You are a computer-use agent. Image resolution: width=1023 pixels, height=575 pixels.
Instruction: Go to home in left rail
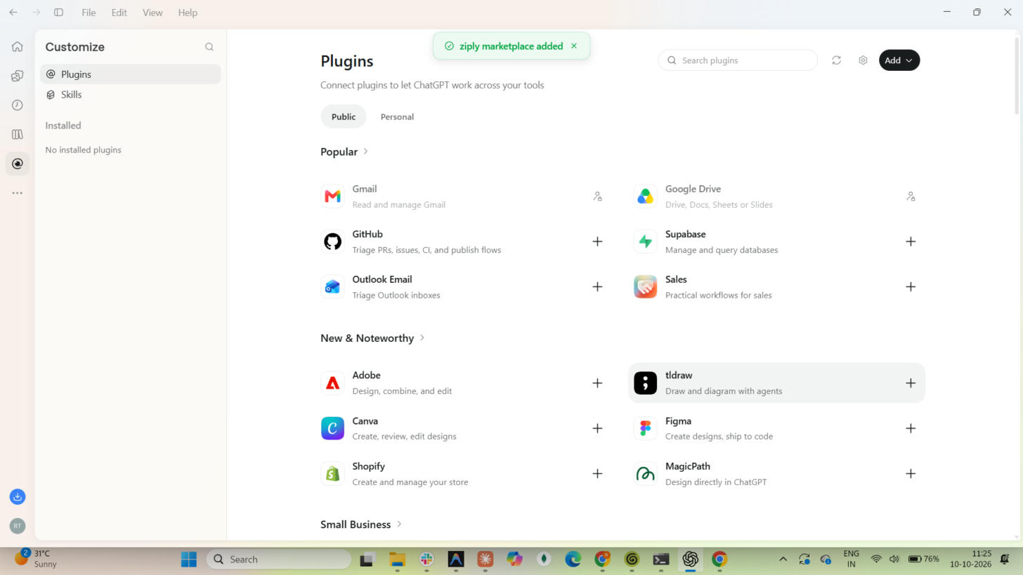[x=18, y=46]
